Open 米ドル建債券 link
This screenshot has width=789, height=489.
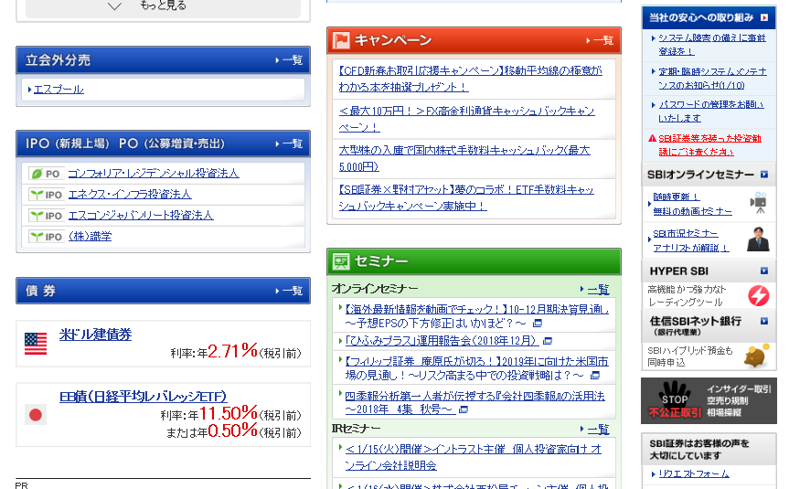(96, 335)
